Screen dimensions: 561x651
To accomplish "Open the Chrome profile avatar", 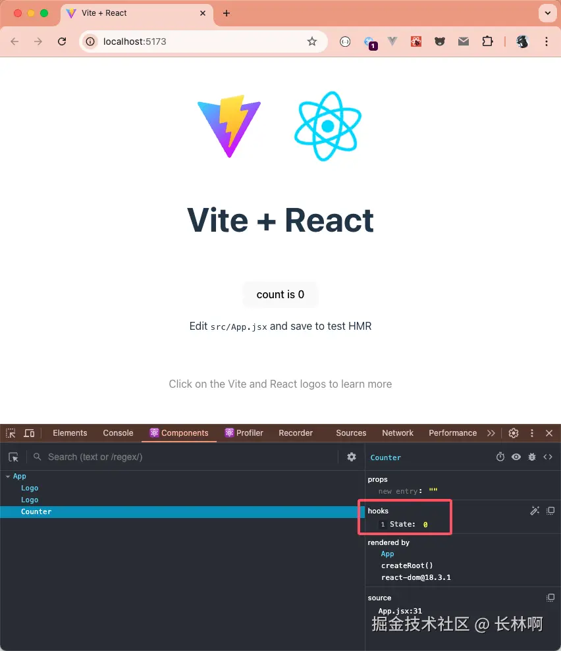I will click(x=522, y=41).
